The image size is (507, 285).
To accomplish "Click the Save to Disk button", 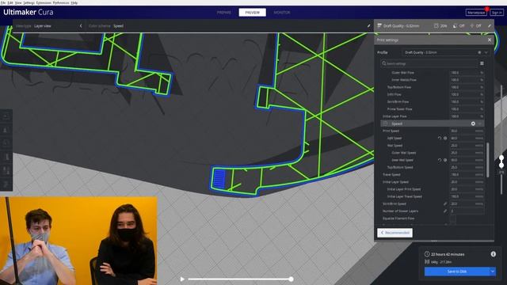I will tap(457, 272).
